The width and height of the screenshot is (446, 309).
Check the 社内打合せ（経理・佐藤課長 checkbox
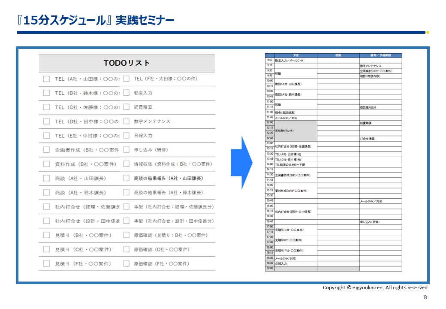(47, 207)
